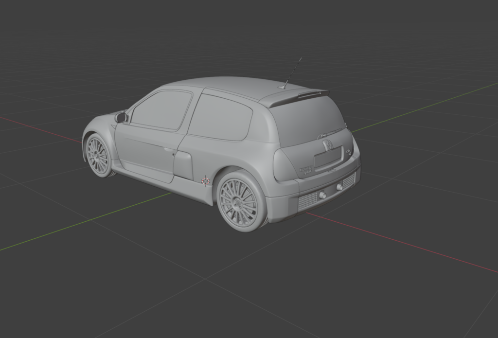Click the left exhaust pipe tip
Image resolution: width=498 pixels, height=338 pixels.
click(323, 195)
